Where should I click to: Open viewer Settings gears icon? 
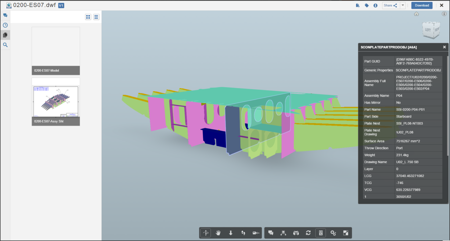(333, 233)
